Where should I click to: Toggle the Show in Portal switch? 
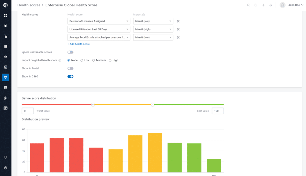(x=71, y=68)
